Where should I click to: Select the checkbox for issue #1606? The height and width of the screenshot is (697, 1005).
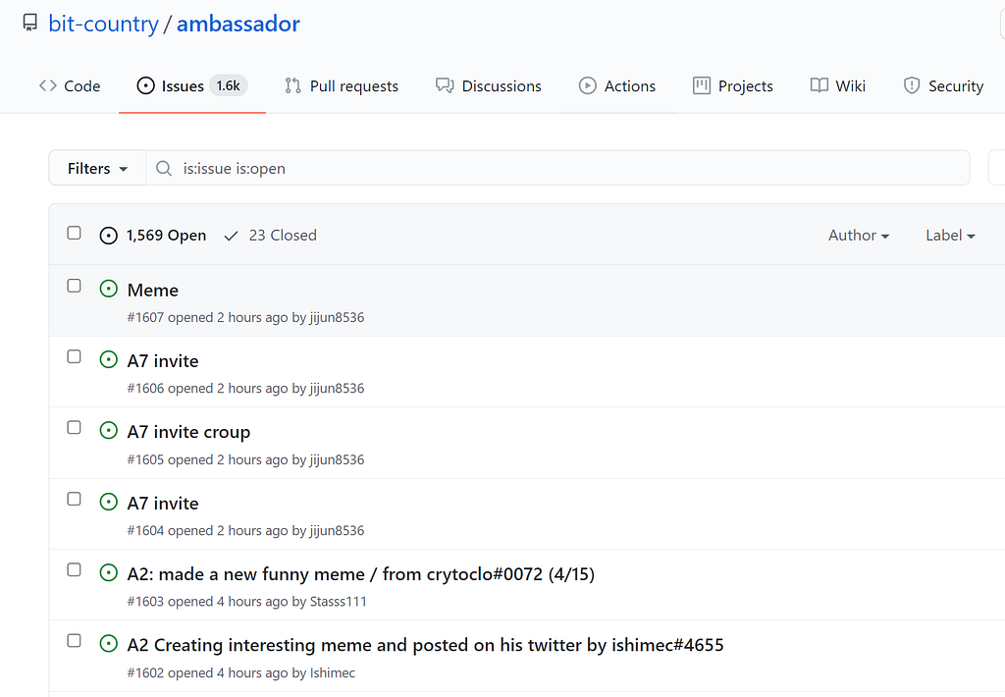(x=75, y=356)
